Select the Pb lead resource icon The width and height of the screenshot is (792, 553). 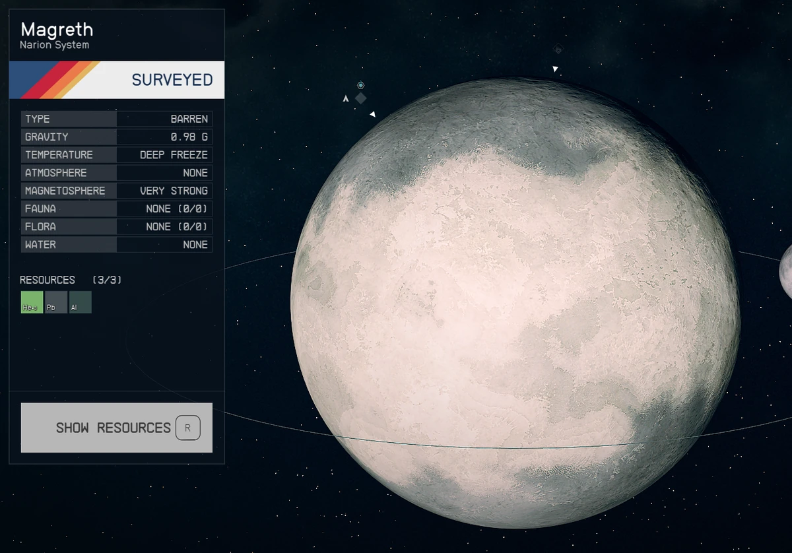coord(55,302)
